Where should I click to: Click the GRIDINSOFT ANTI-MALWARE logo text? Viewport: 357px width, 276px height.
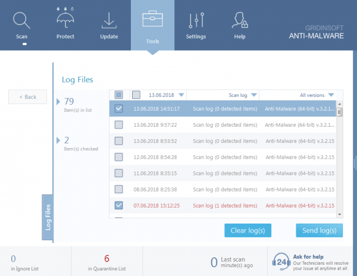tap(317, 32)
